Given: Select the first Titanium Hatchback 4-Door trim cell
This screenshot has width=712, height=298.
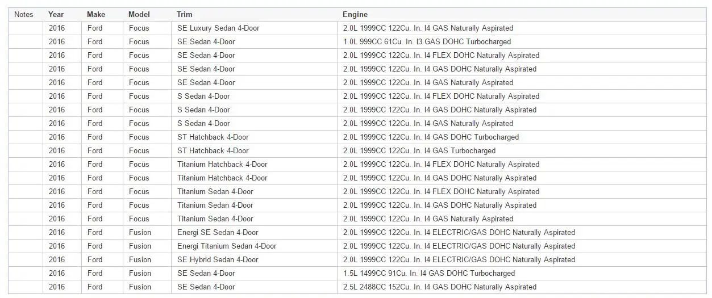Looking at the screenshot, I should (x=222, y=164).
